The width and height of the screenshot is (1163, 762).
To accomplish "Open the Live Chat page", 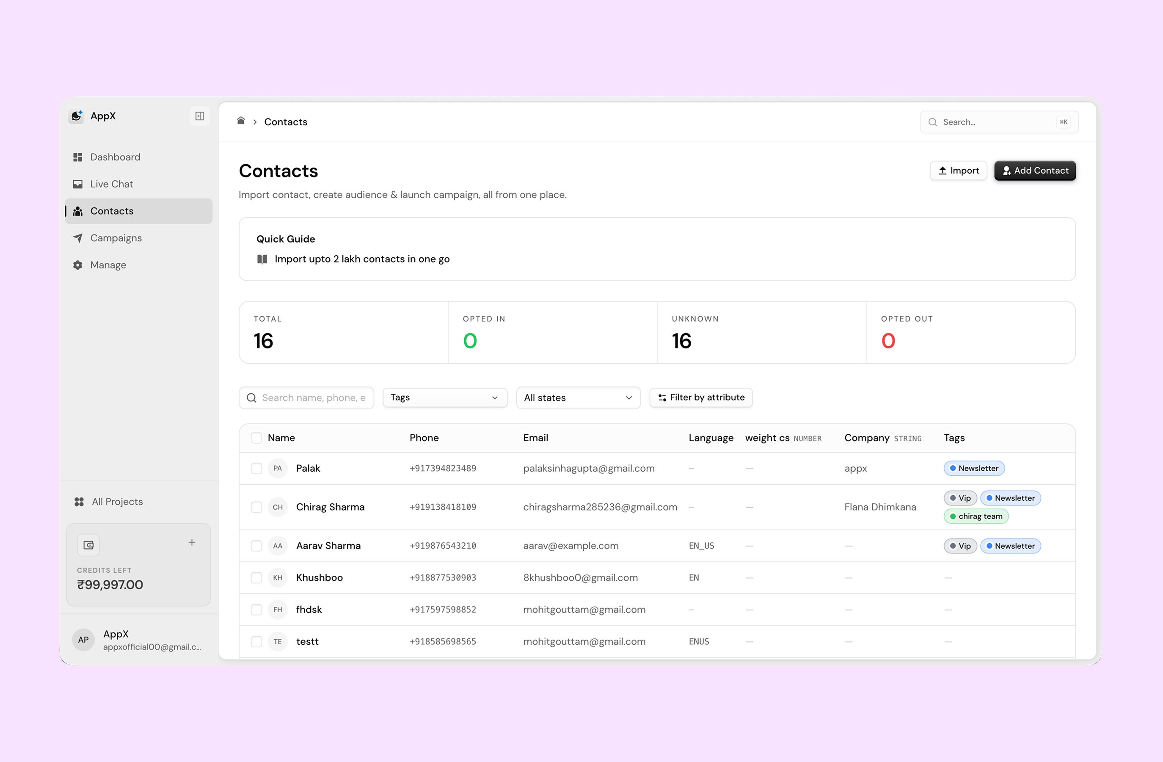I will [139, 184].
